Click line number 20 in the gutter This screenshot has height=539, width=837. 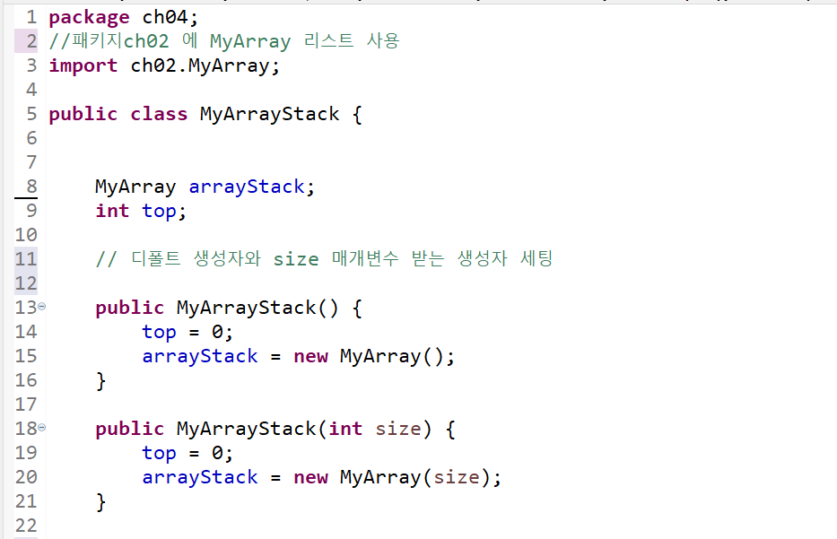pyautogui.click(x=26, y=477)
